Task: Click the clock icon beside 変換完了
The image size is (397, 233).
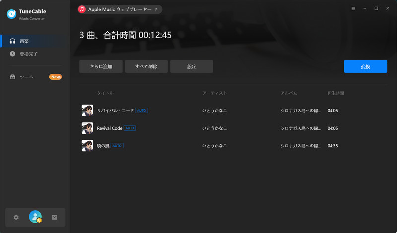Action: tap(13, 54)
